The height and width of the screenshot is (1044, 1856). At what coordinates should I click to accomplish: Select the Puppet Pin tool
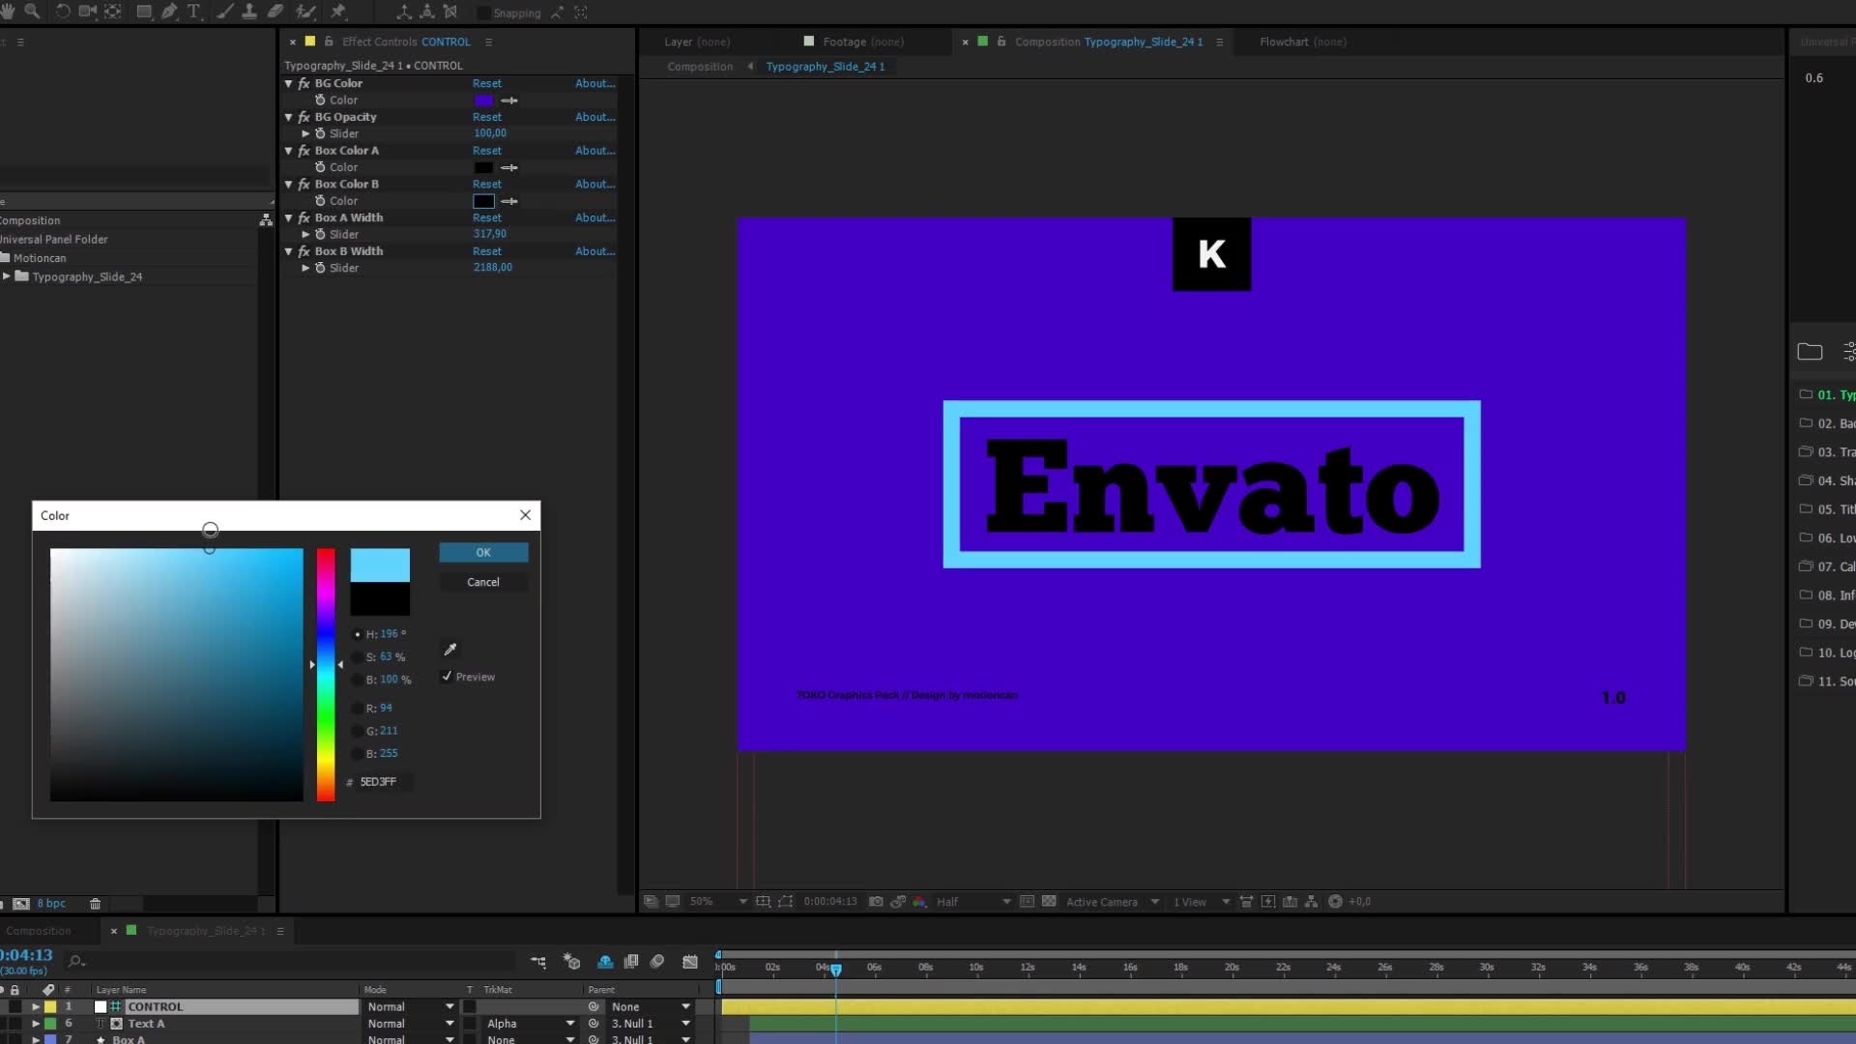338,12
